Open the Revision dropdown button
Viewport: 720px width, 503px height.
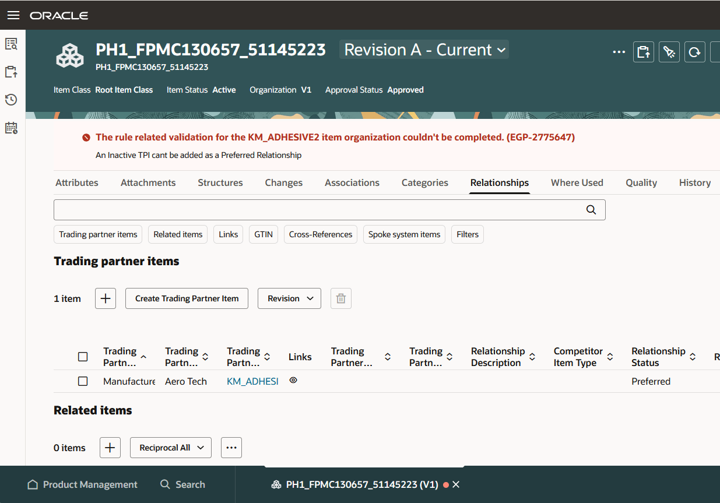click(290, 298)
